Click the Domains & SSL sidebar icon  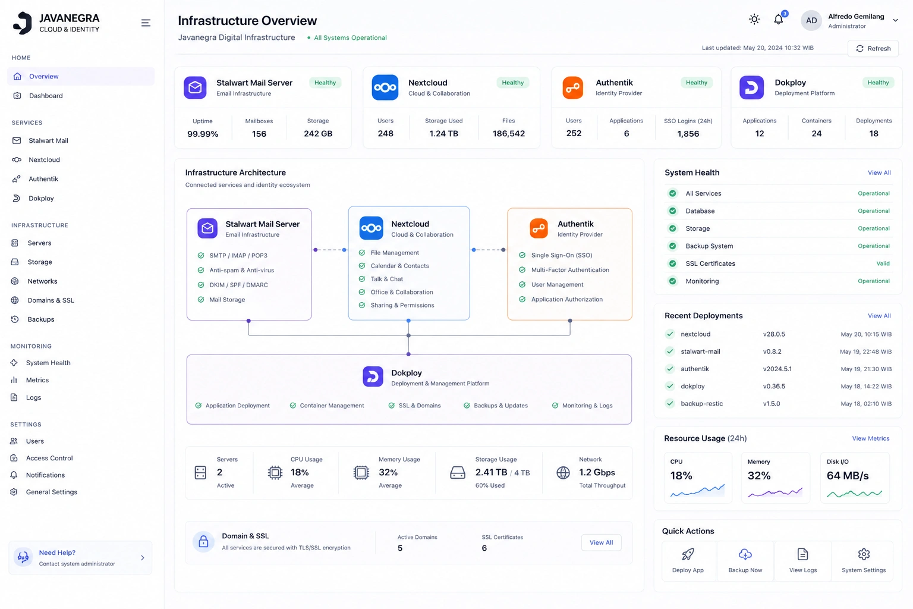(15, 300)
